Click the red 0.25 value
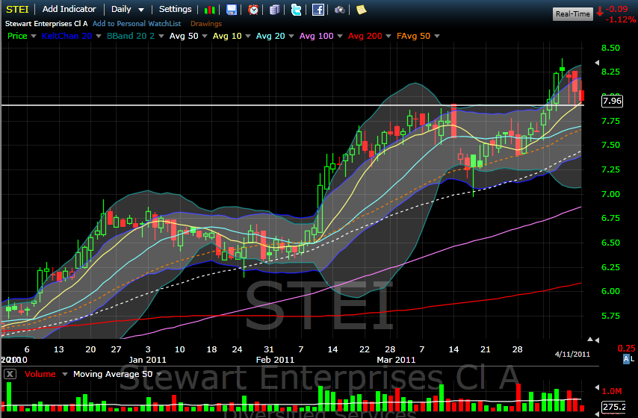This screenshot has width=638, height=418. click(626, 349)
